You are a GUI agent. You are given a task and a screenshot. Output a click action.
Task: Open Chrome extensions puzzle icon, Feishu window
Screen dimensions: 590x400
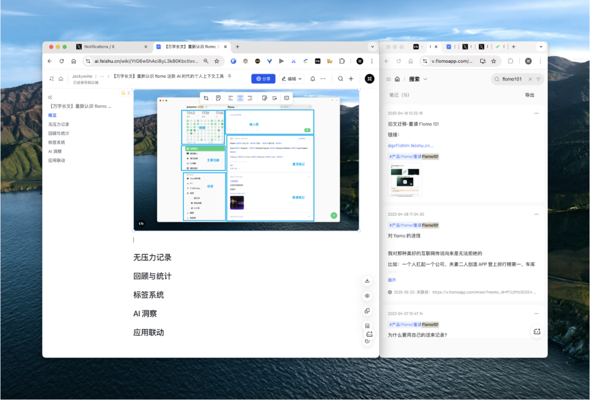click(341, 61)
